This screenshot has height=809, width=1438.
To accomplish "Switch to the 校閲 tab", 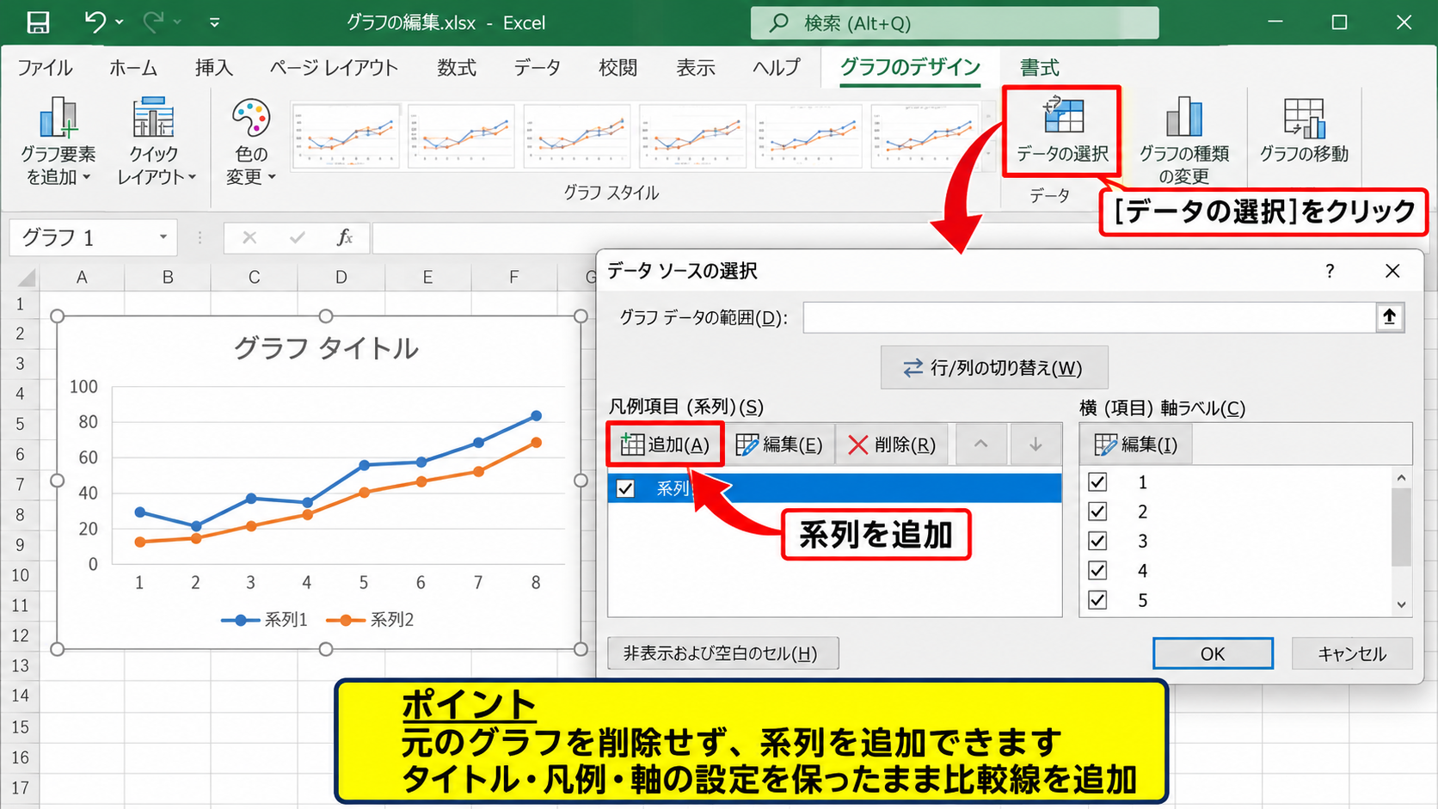I will coord(618,68).
